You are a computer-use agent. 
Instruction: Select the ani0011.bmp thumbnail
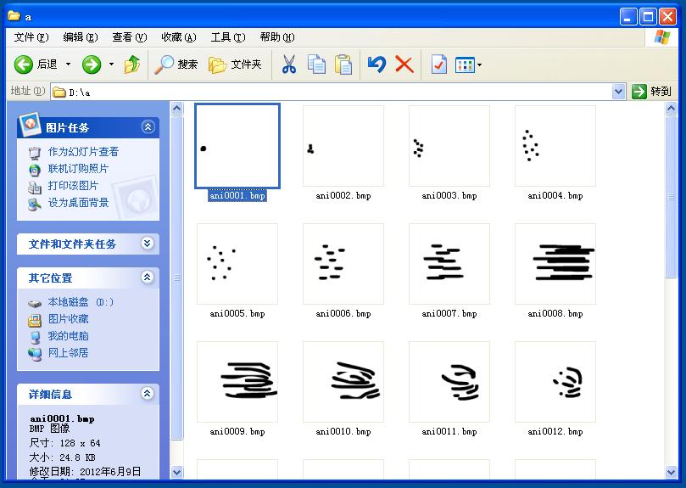pyautogui.click(x=449, y=382)
